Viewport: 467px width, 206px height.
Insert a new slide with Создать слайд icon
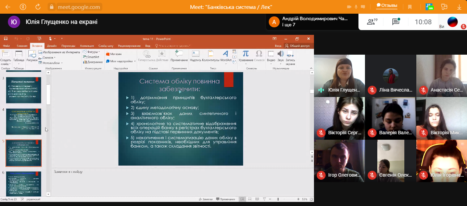5,58
